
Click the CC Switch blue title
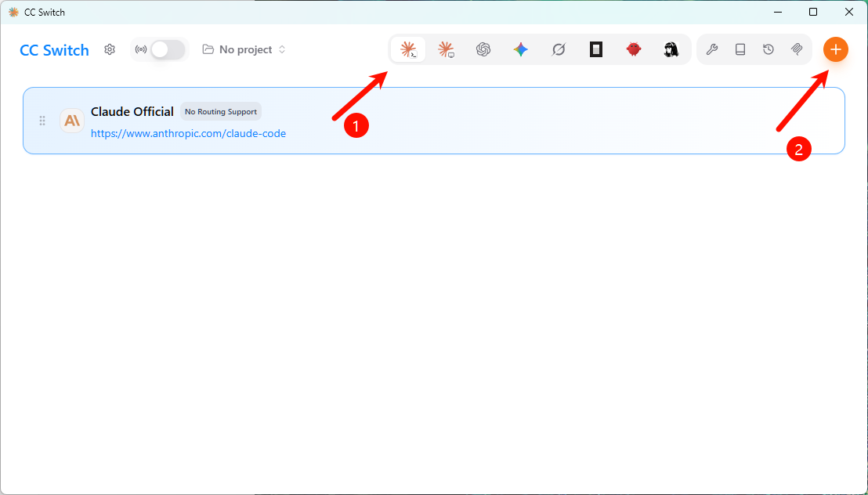[x=54, y=50]
